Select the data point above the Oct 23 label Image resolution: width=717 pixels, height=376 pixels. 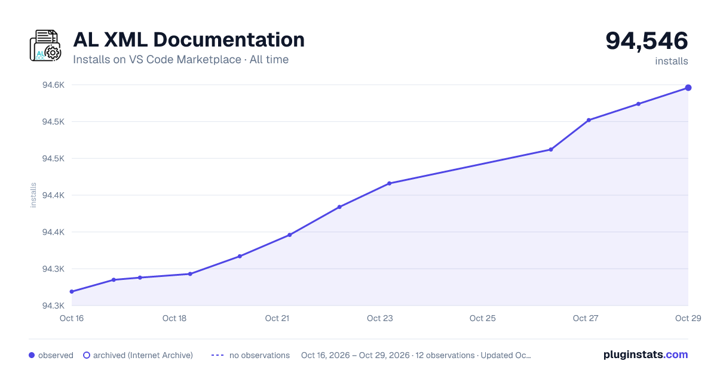tap(389, 183)
